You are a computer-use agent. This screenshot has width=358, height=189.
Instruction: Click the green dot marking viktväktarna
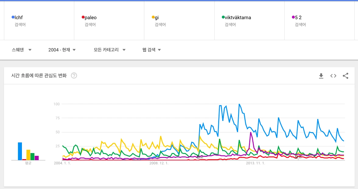223,17
